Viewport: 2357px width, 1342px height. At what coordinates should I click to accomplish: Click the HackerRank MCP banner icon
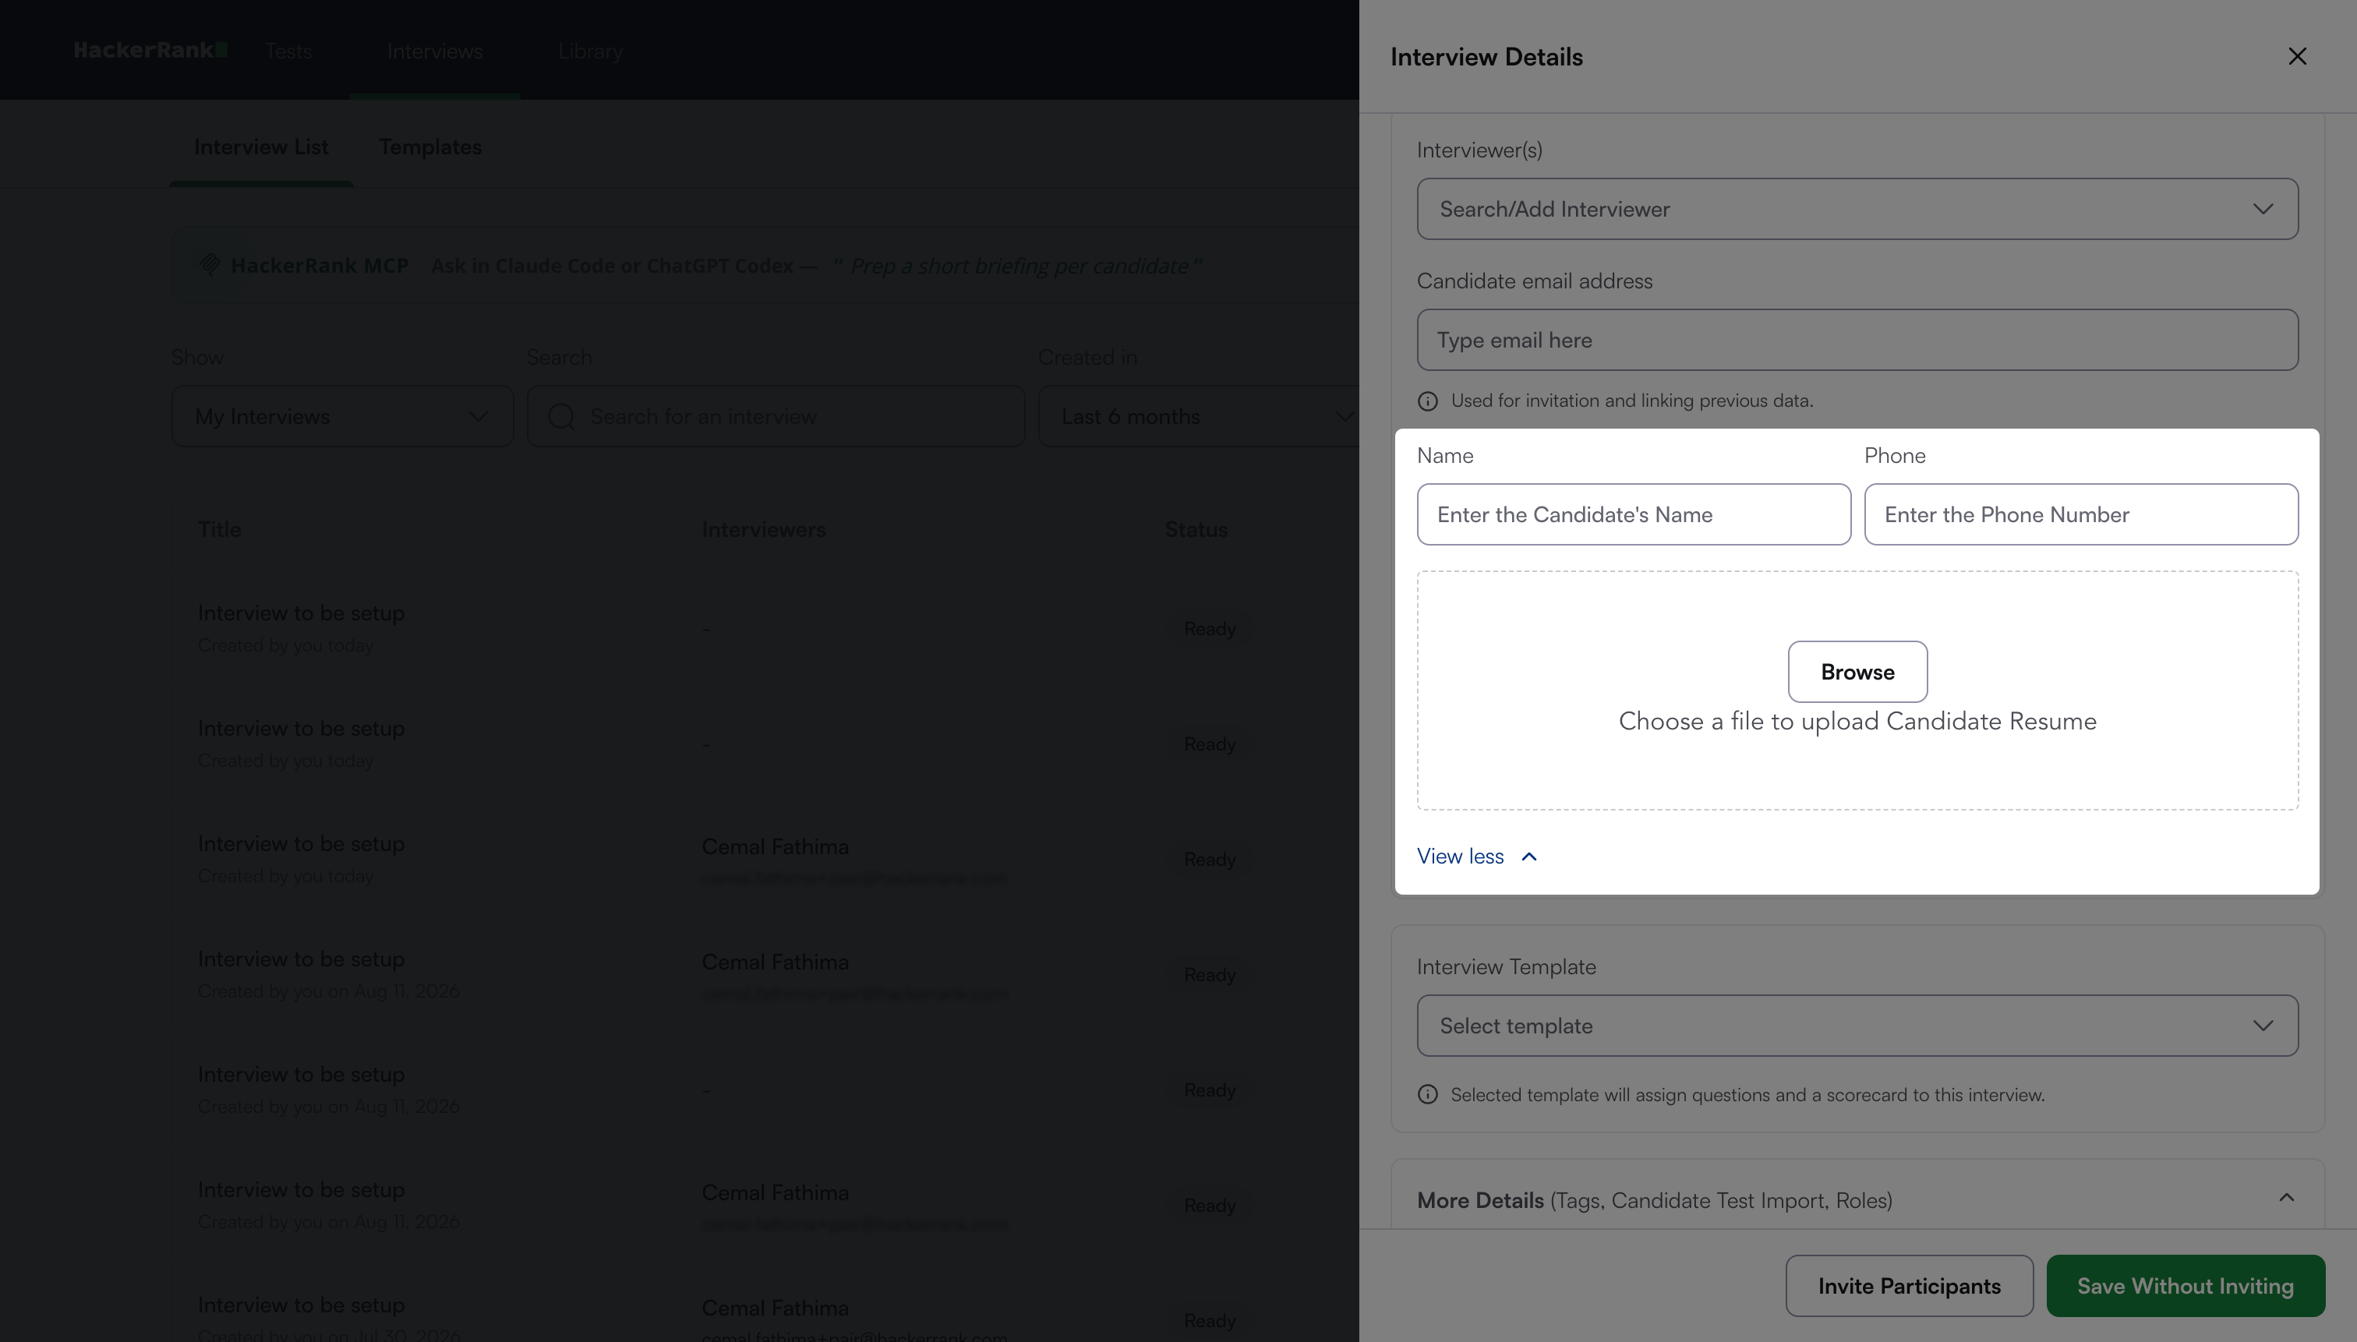click(x=210, y=266)
